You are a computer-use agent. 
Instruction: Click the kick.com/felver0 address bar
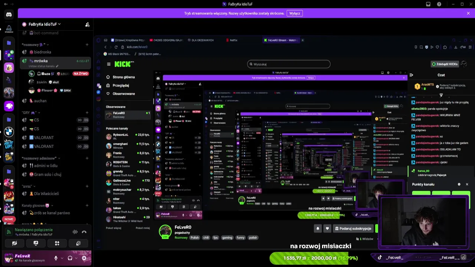pyautogui.click(x=137, y=47)
